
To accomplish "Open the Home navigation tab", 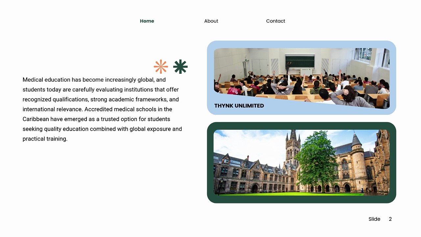I will coord(147,21).
